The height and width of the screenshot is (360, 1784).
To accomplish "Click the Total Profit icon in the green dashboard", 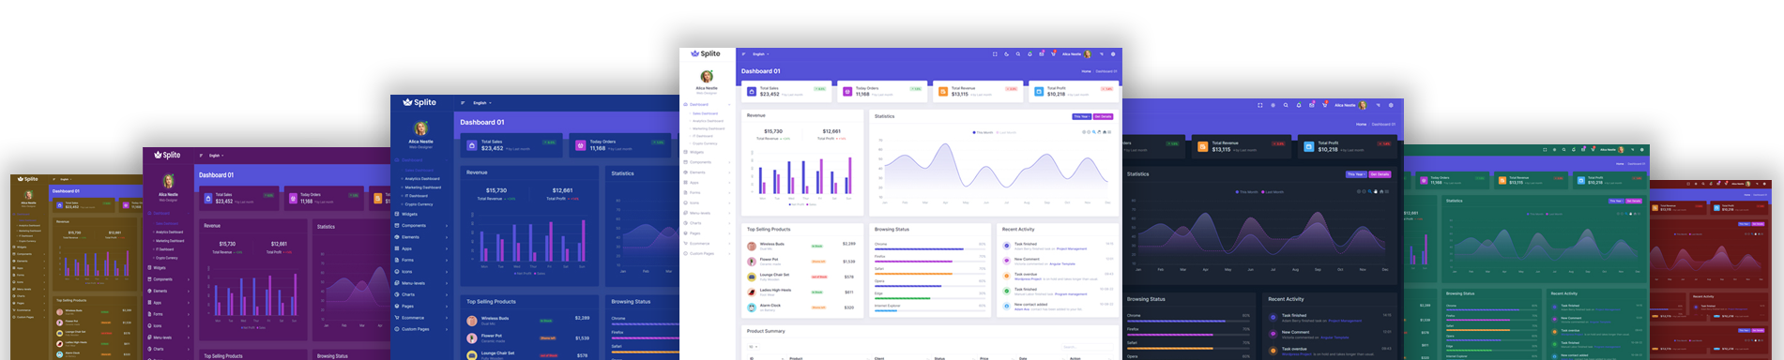I will (1581, 180).
